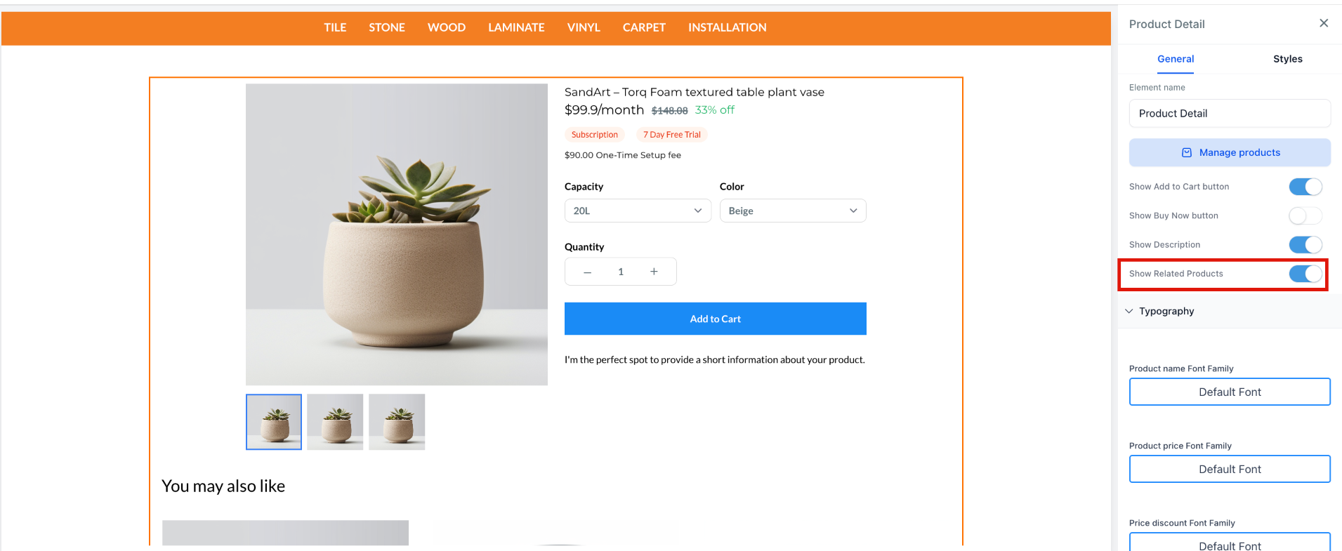Open Product name Font Family selector
Image resolution: width=1342 pixels, height=551 pixels.
coord(1230,392)
